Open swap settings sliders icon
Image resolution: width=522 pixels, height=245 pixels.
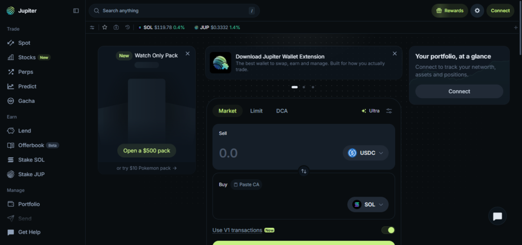click(x=389, y=111)
